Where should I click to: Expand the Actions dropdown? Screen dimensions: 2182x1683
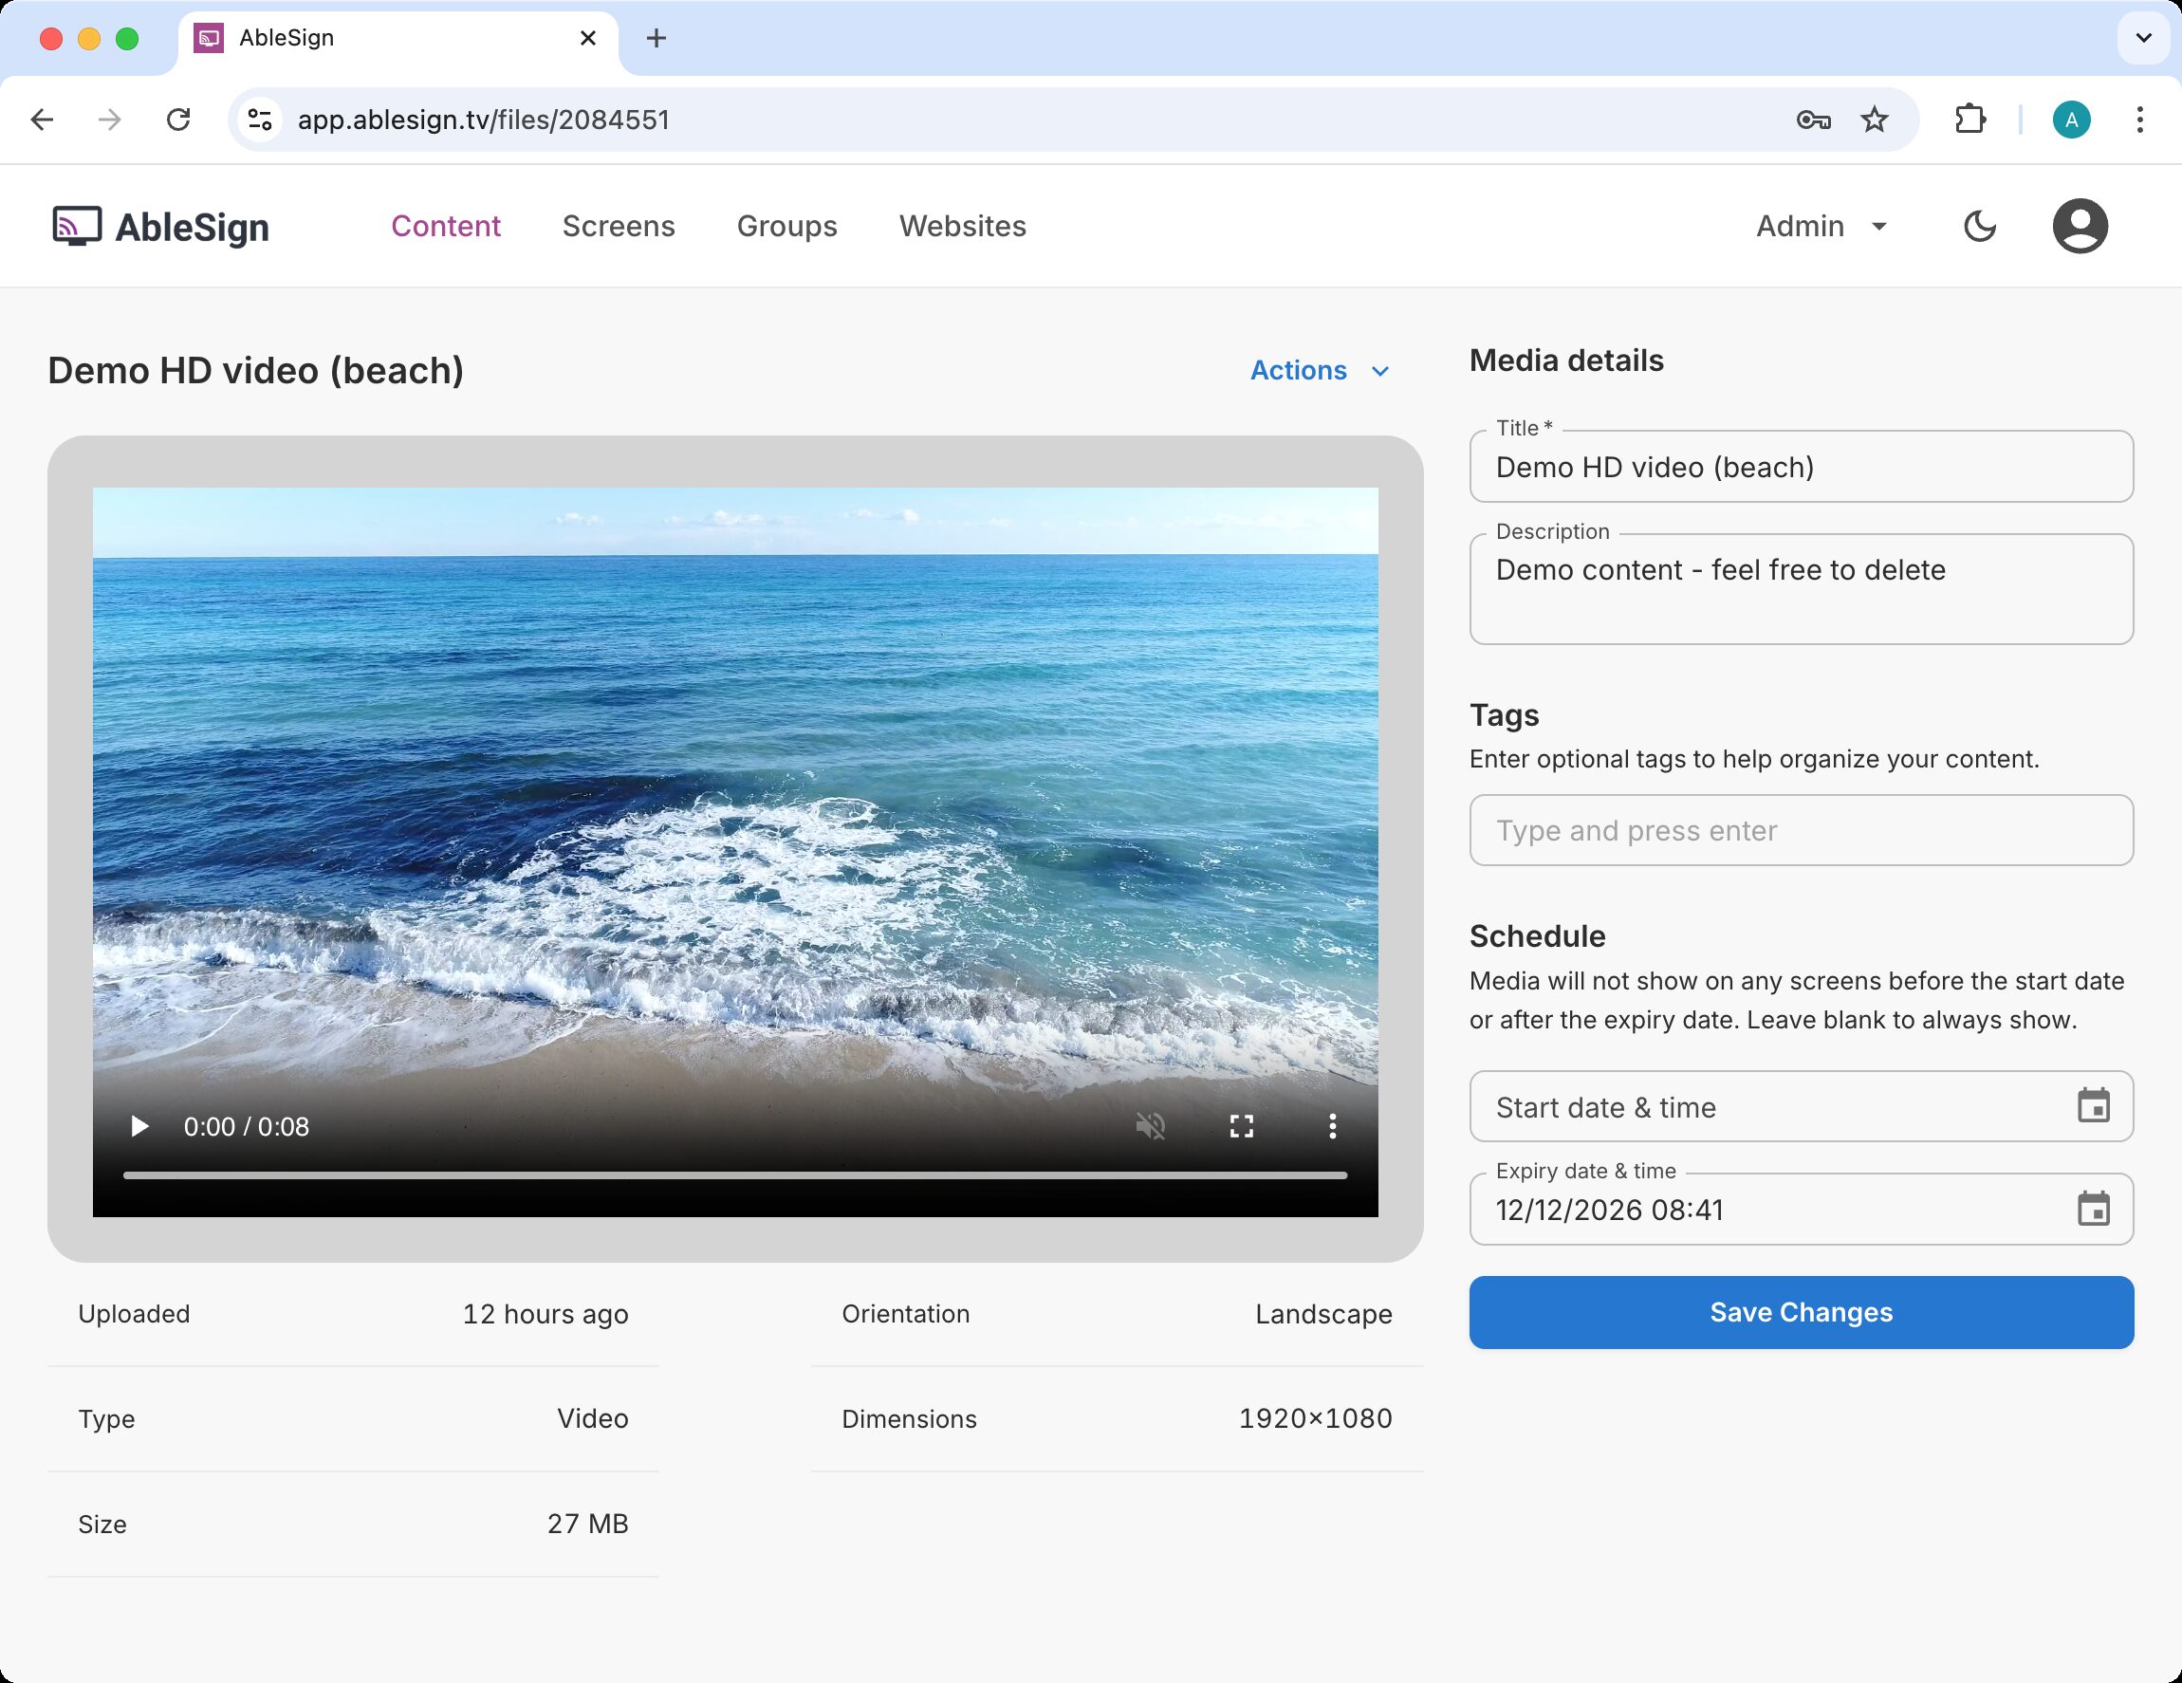click(x=1320, y=371)
